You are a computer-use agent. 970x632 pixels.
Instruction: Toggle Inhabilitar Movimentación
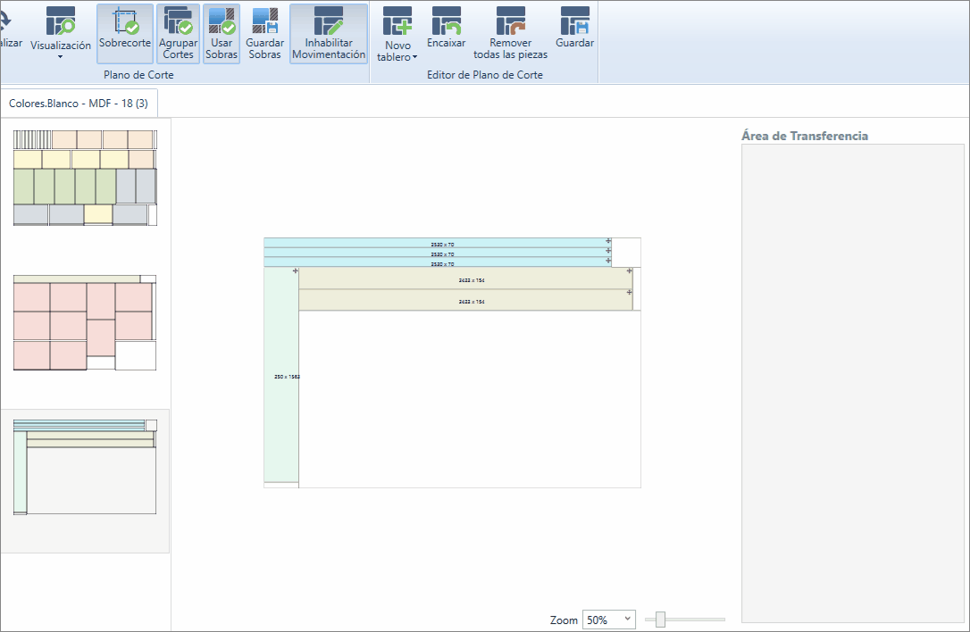coord(329,33)
